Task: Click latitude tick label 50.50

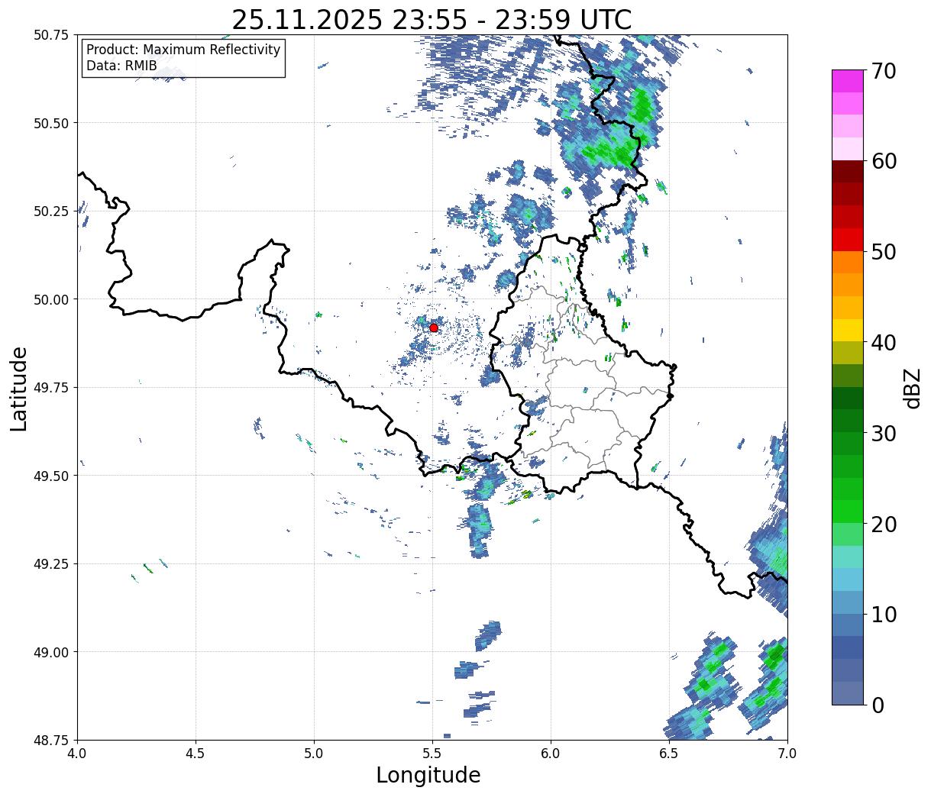Action: coord(50,123)
